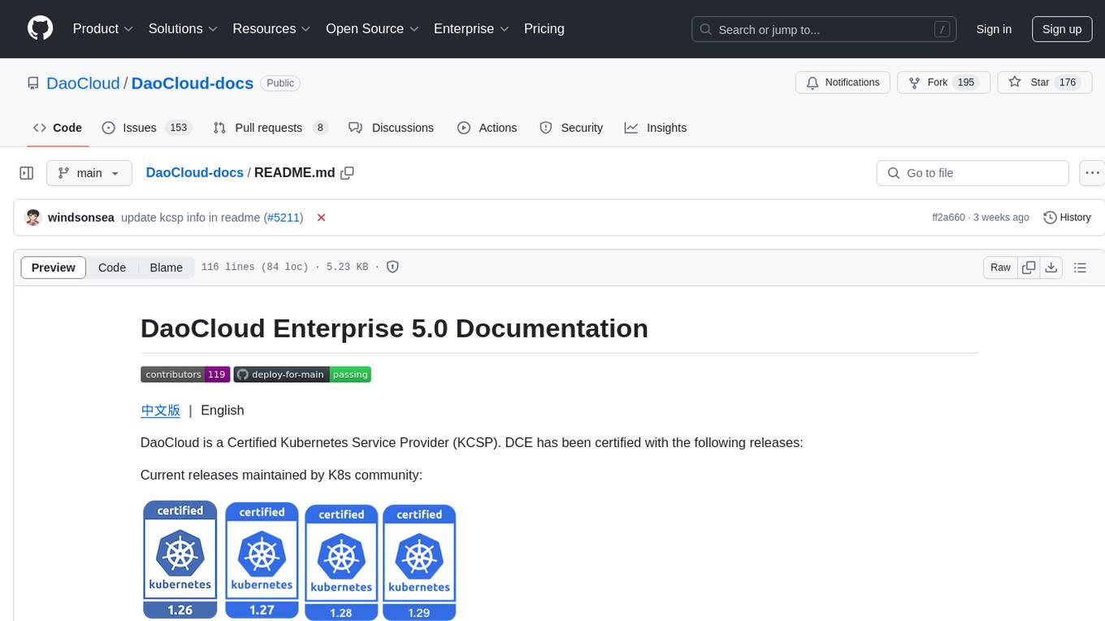Screen dimensions: 1105x621
Task: Open the main branch selector dropdown
Action: (x=89, y=173)
